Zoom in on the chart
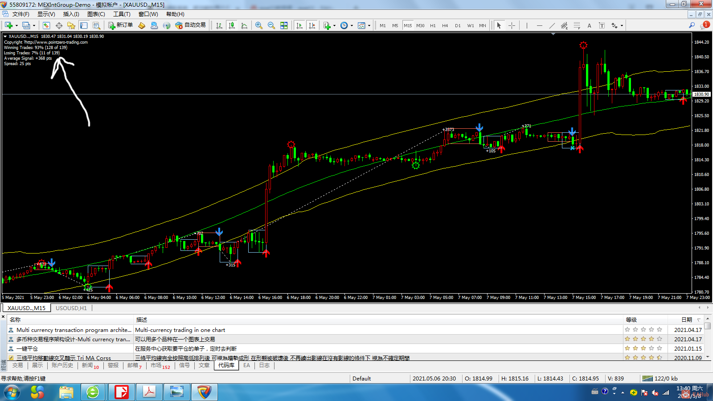The width and height of the screenshot is (713, 401). click(259, 25)
